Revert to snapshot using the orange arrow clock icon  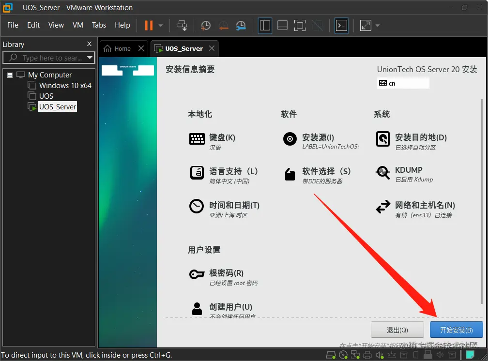coord(224,25)
